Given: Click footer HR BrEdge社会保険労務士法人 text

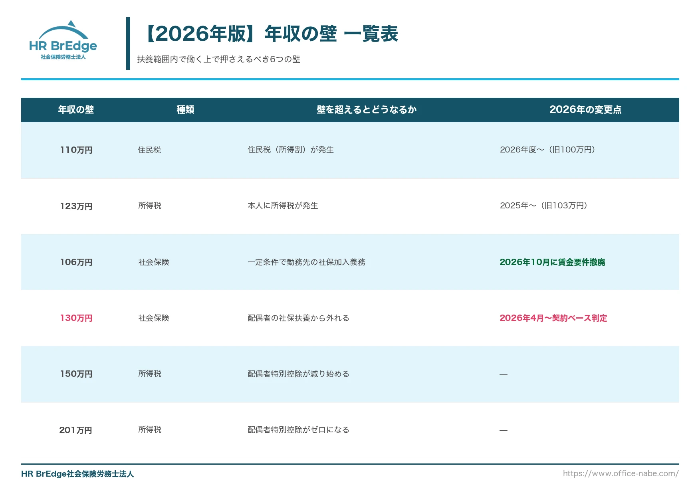Looking at the screenshot, I should [x=77, y=474].
